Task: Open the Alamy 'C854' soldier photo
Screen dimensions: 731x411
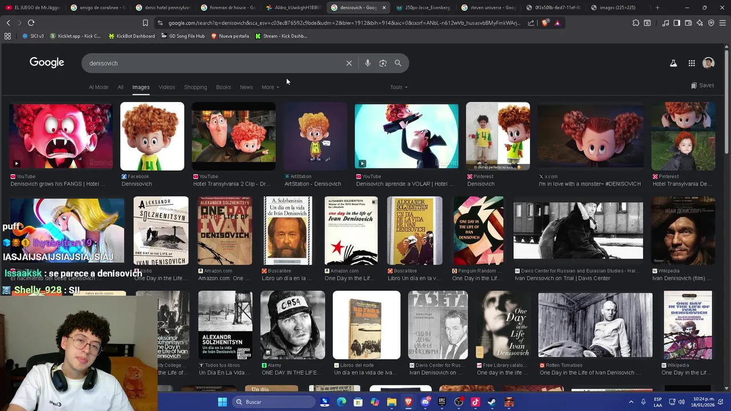Action: [292, 325]
